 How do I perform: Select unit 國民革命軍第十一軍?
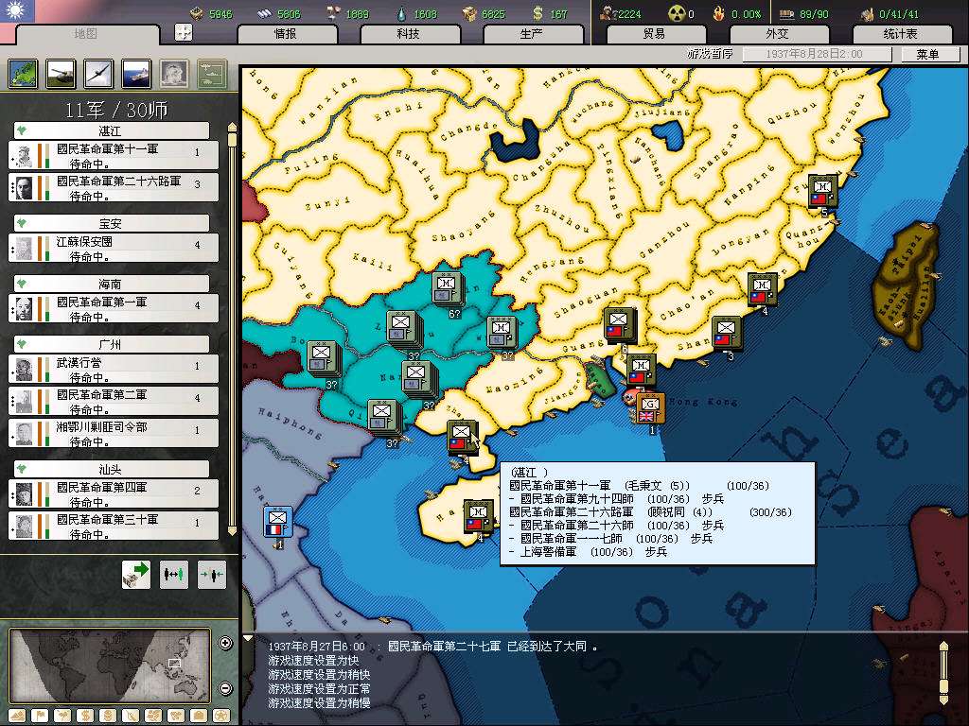pyautogui.click(x=114, y=156)
